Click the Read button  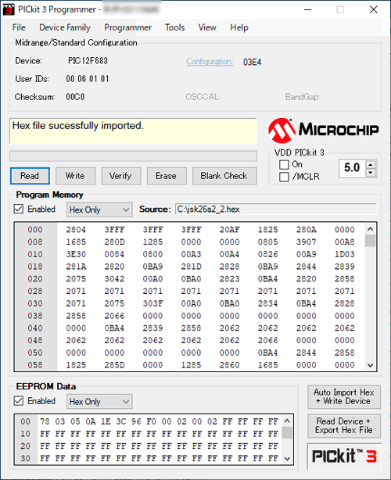pos(30,176)
